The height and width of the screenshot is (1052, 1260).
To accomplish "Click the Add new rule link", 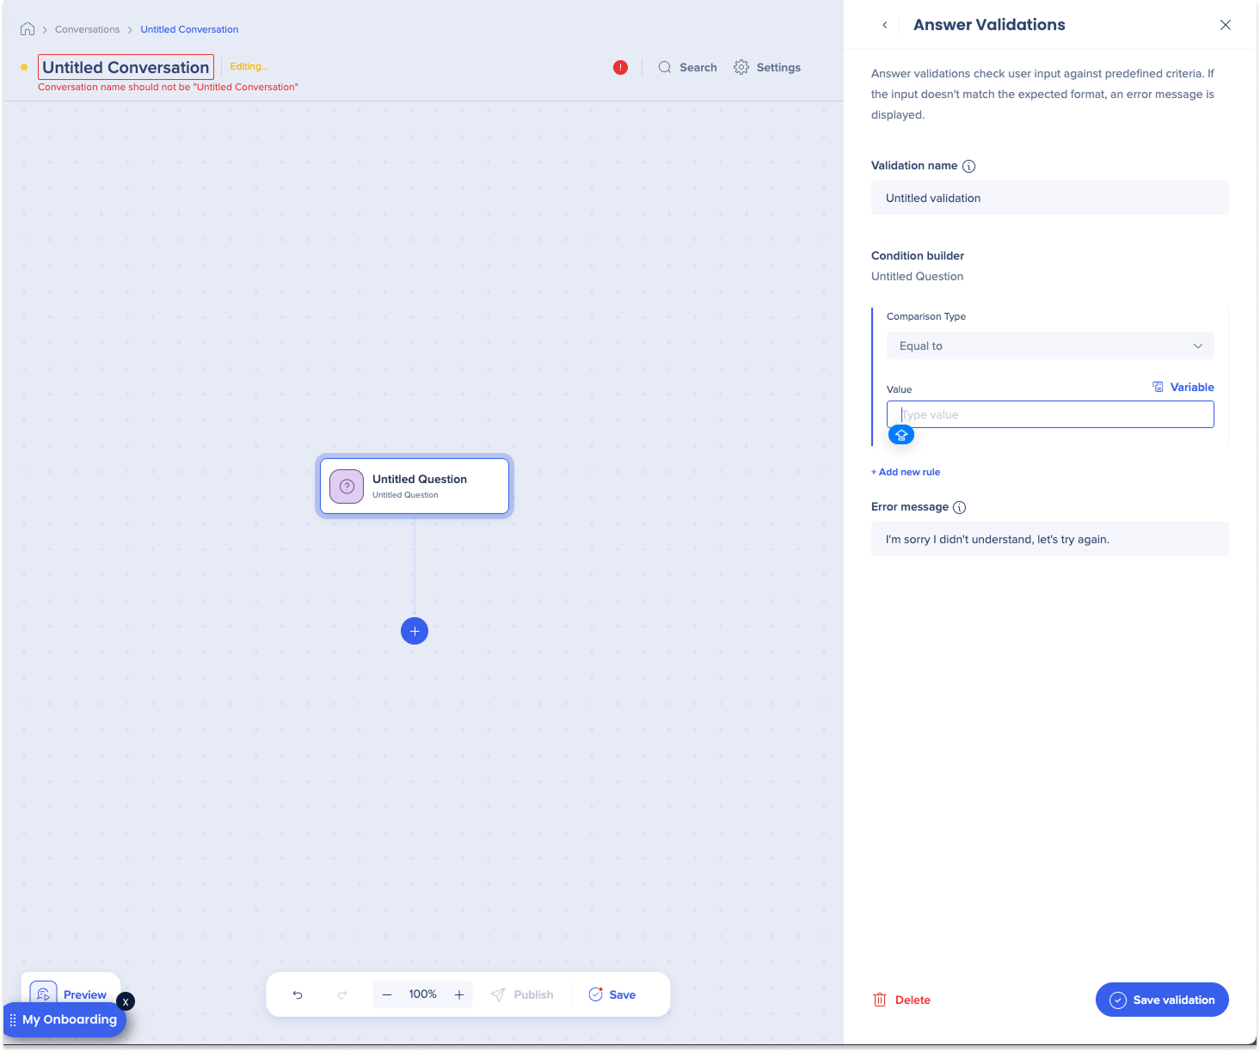I will (x=906, y=472).
